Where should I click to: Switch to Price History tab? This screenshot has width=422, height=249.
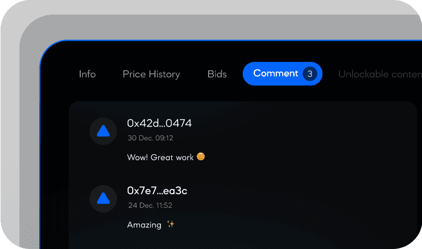point(151,74)
